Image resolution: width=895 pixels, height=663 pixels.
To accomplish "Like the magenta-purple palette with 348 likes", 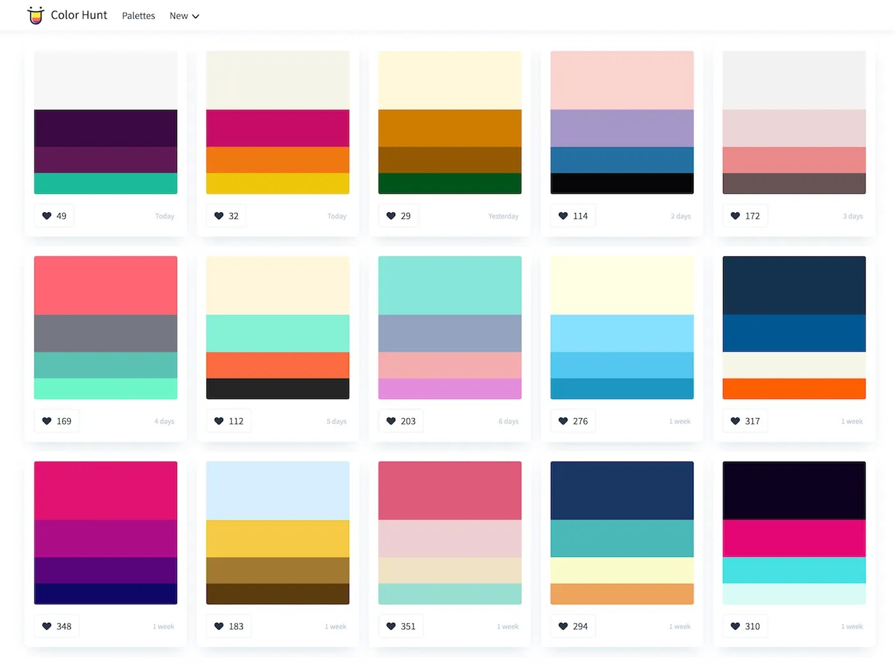I will tap(47, 626).
